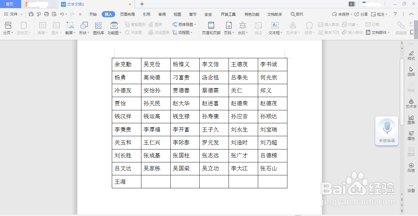Open the 样式 panel in right sidebar
This screenshot has width=418, height=216.
pos(411,55)
